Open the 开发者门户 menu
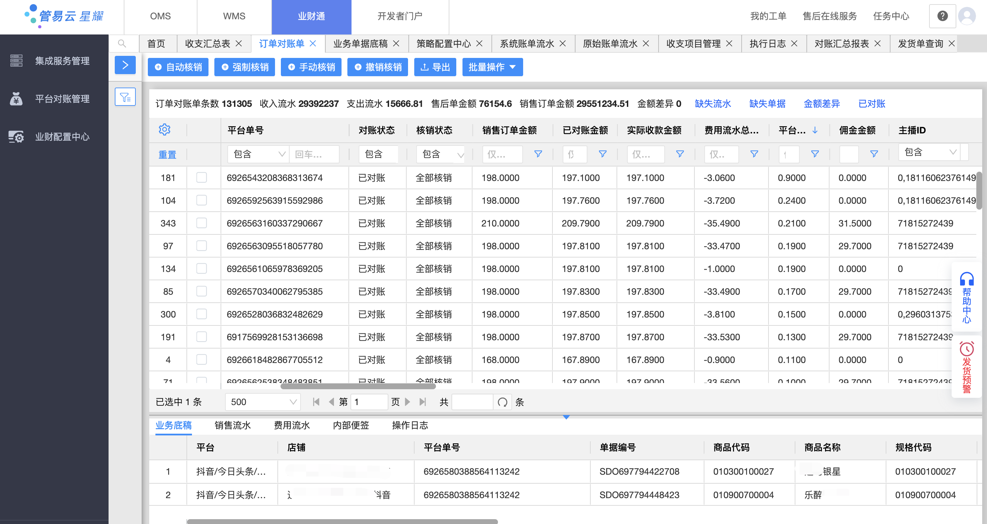 click(x=400, y=16)
